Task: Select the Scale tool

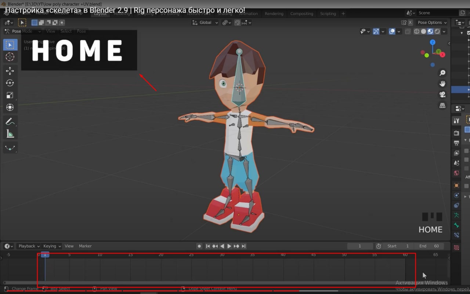Action: 10,95
